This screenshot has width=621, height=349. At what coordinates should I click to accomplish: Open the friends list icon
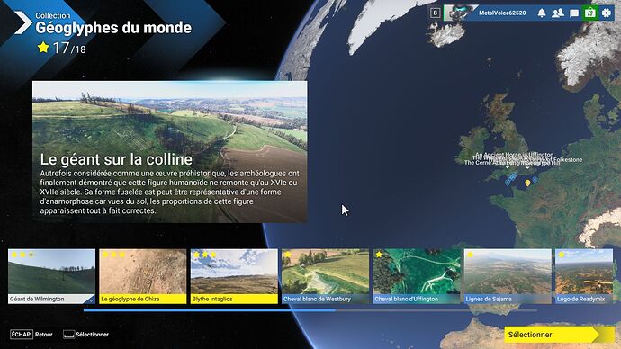tap(558, 13)
